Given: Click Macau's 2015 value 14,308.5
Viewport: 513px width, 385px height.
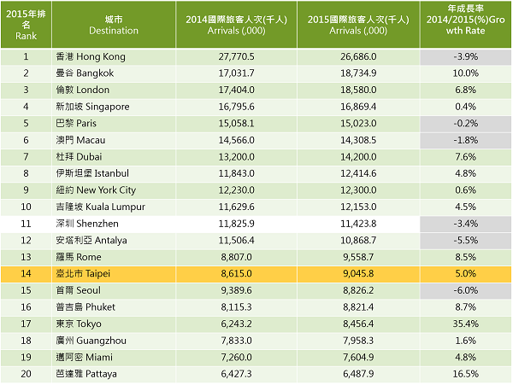Looking at the screenshot, I should click(x=358, y=140).
